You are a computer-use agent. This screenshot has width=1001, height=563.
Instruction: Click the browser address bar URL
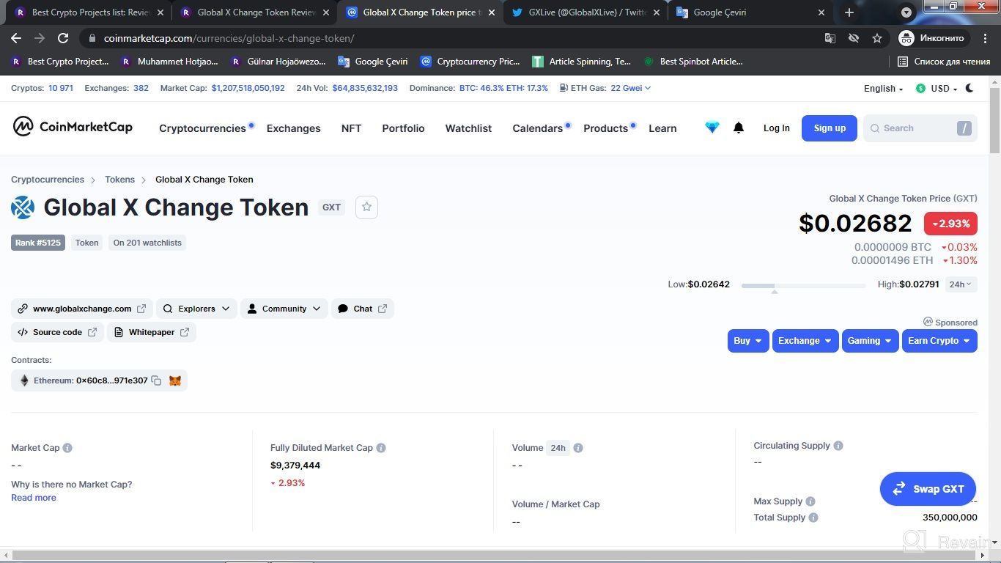(x=229, y=38)
